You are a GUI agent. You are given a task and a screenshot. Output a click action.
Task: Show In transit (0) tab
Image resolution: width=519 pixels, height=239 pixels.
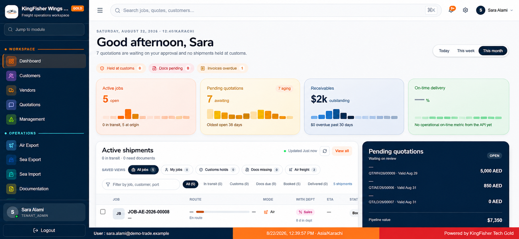(x=213, y=184)
